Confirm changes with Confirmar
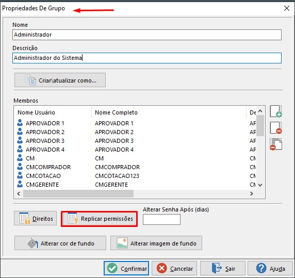 point(126,268)
